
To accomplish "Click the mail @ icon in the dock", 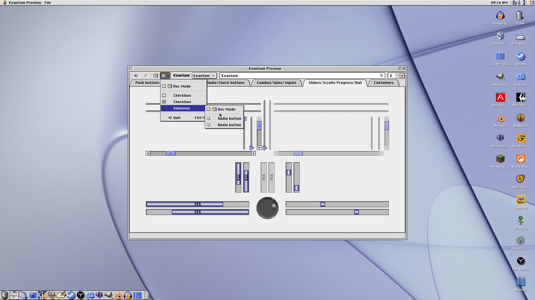I will point(52,295).
